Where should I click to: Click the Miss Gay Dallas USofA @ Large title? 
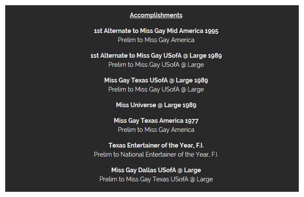pos(156,170)
